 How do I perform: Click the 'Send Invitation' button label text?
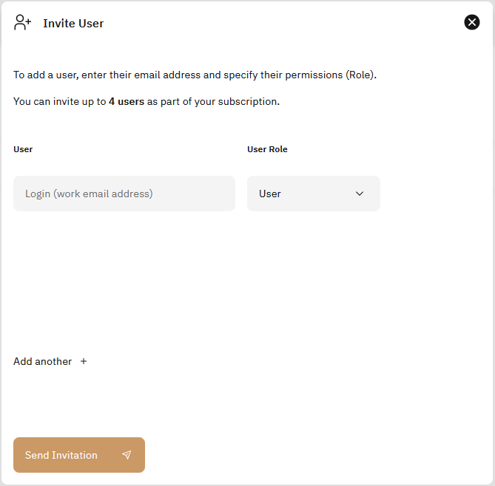click(x=61, y=455)
